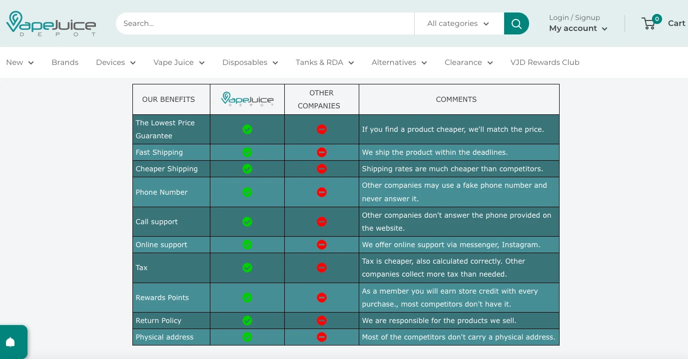Click the "Online support" cell
The image size is (688, 359).
[x=171, y=245]
